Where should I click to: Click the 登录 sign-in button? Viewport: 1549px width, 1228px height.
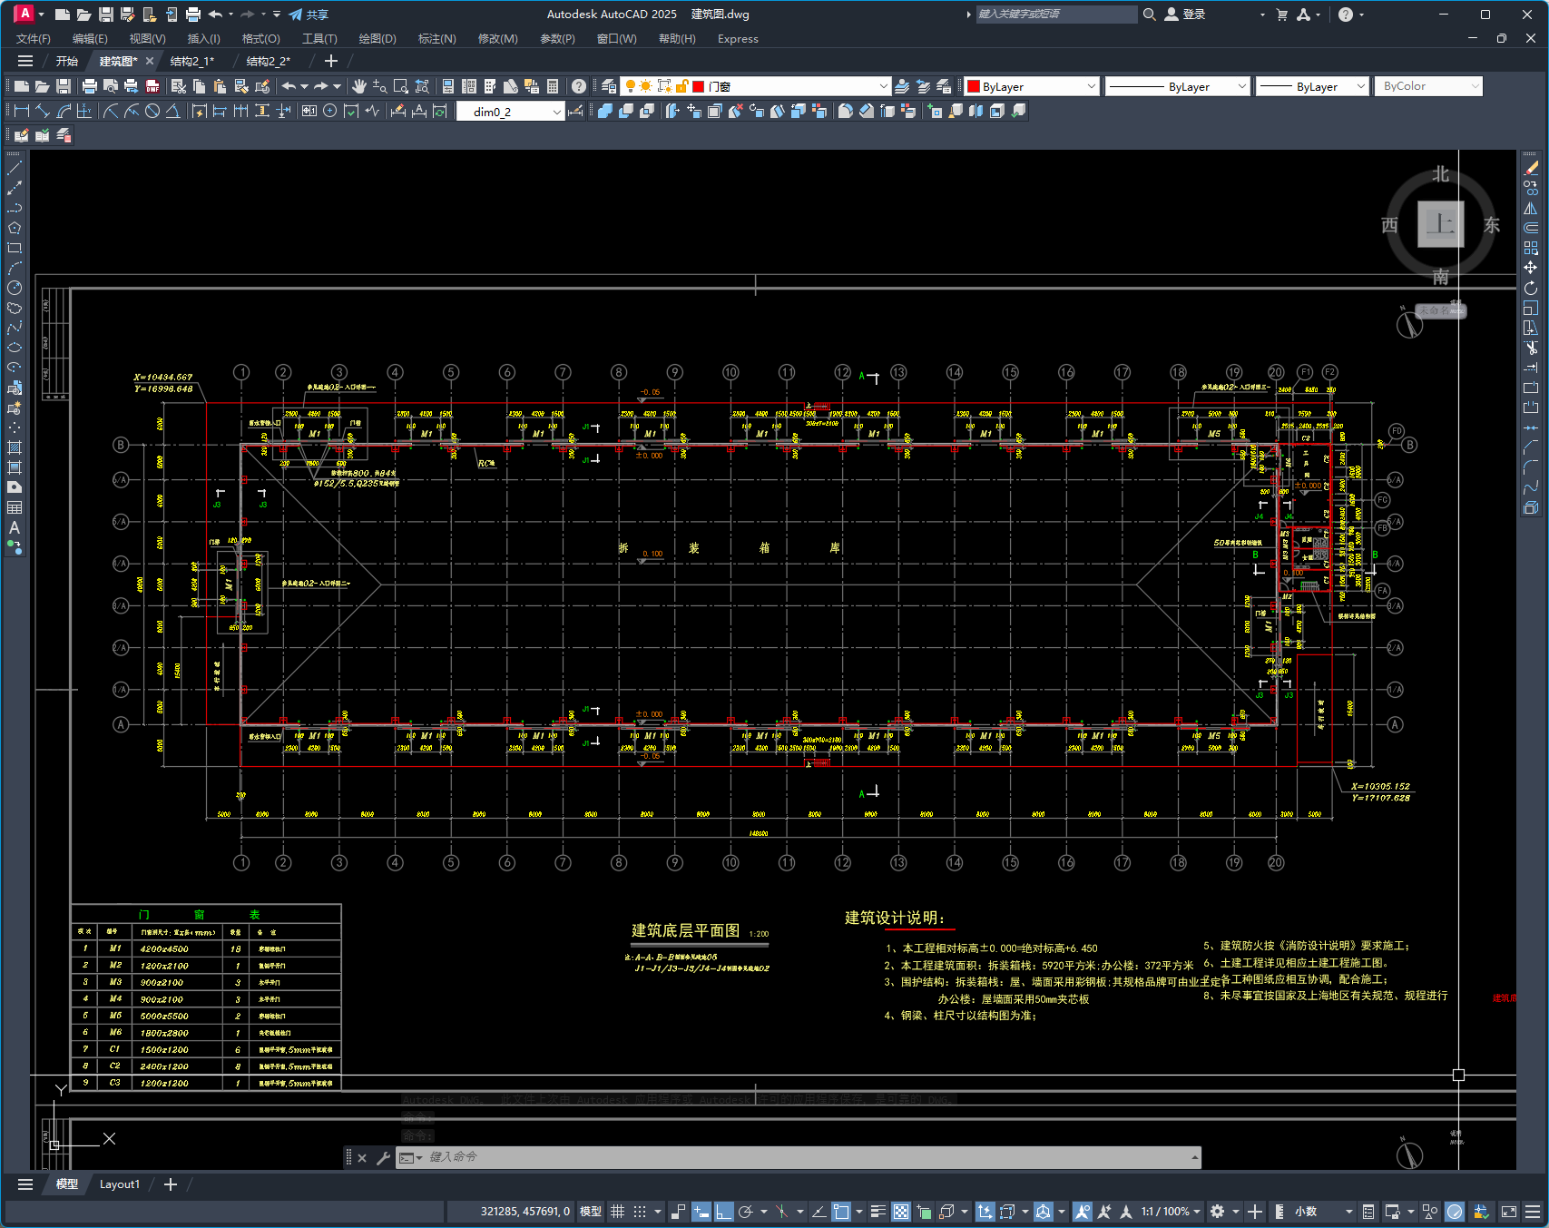point(1185,15)
